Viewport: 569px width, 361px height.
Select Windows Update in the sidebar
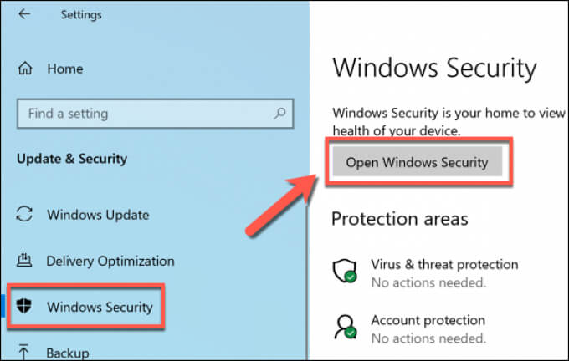(x=99, y=215)
